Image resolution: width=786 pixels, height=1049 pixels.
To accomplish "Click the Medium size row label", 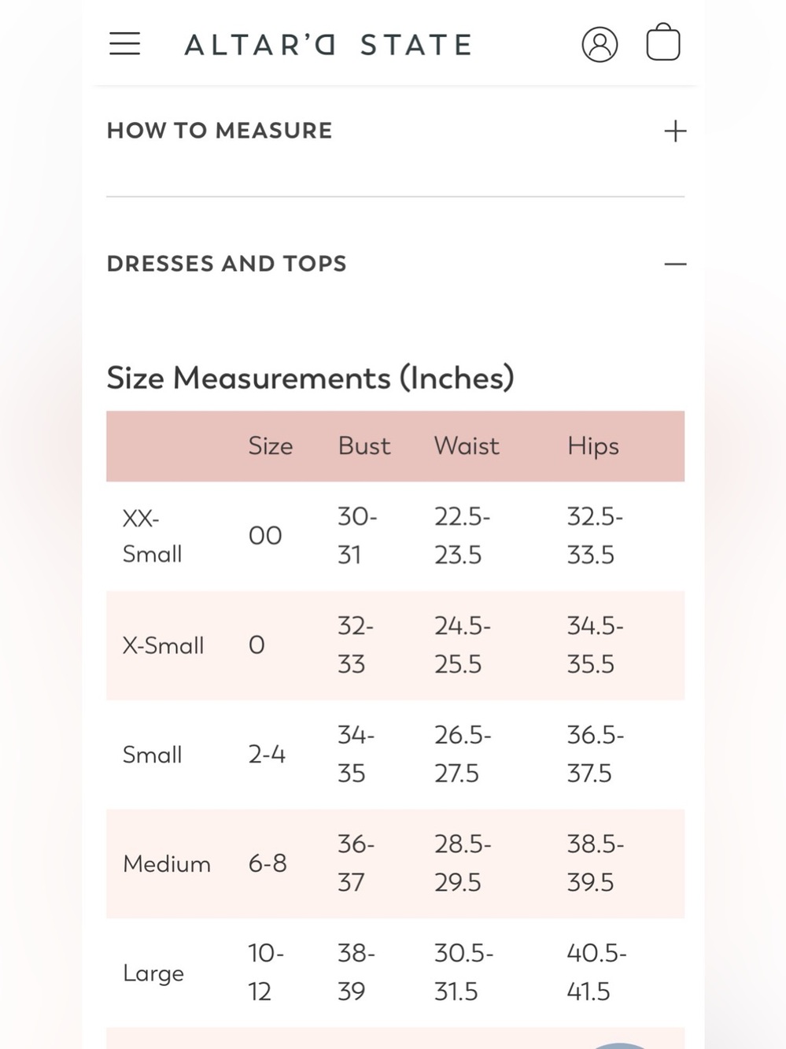I will [x=167, y=864].
